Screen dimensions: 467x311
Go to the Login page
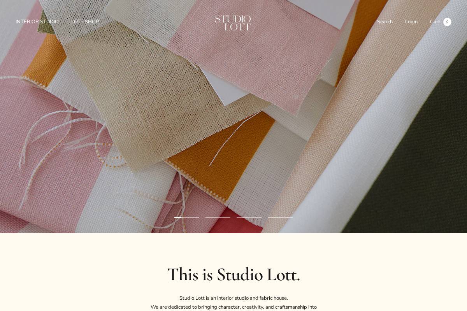[x=411, y=22]
